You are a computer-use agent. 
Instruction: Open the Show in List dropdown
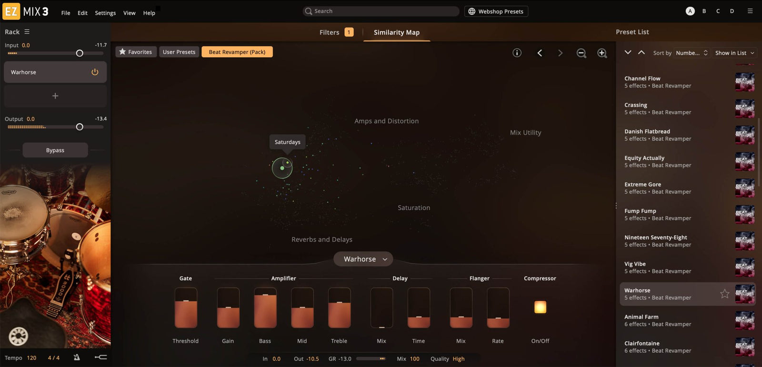734,53
